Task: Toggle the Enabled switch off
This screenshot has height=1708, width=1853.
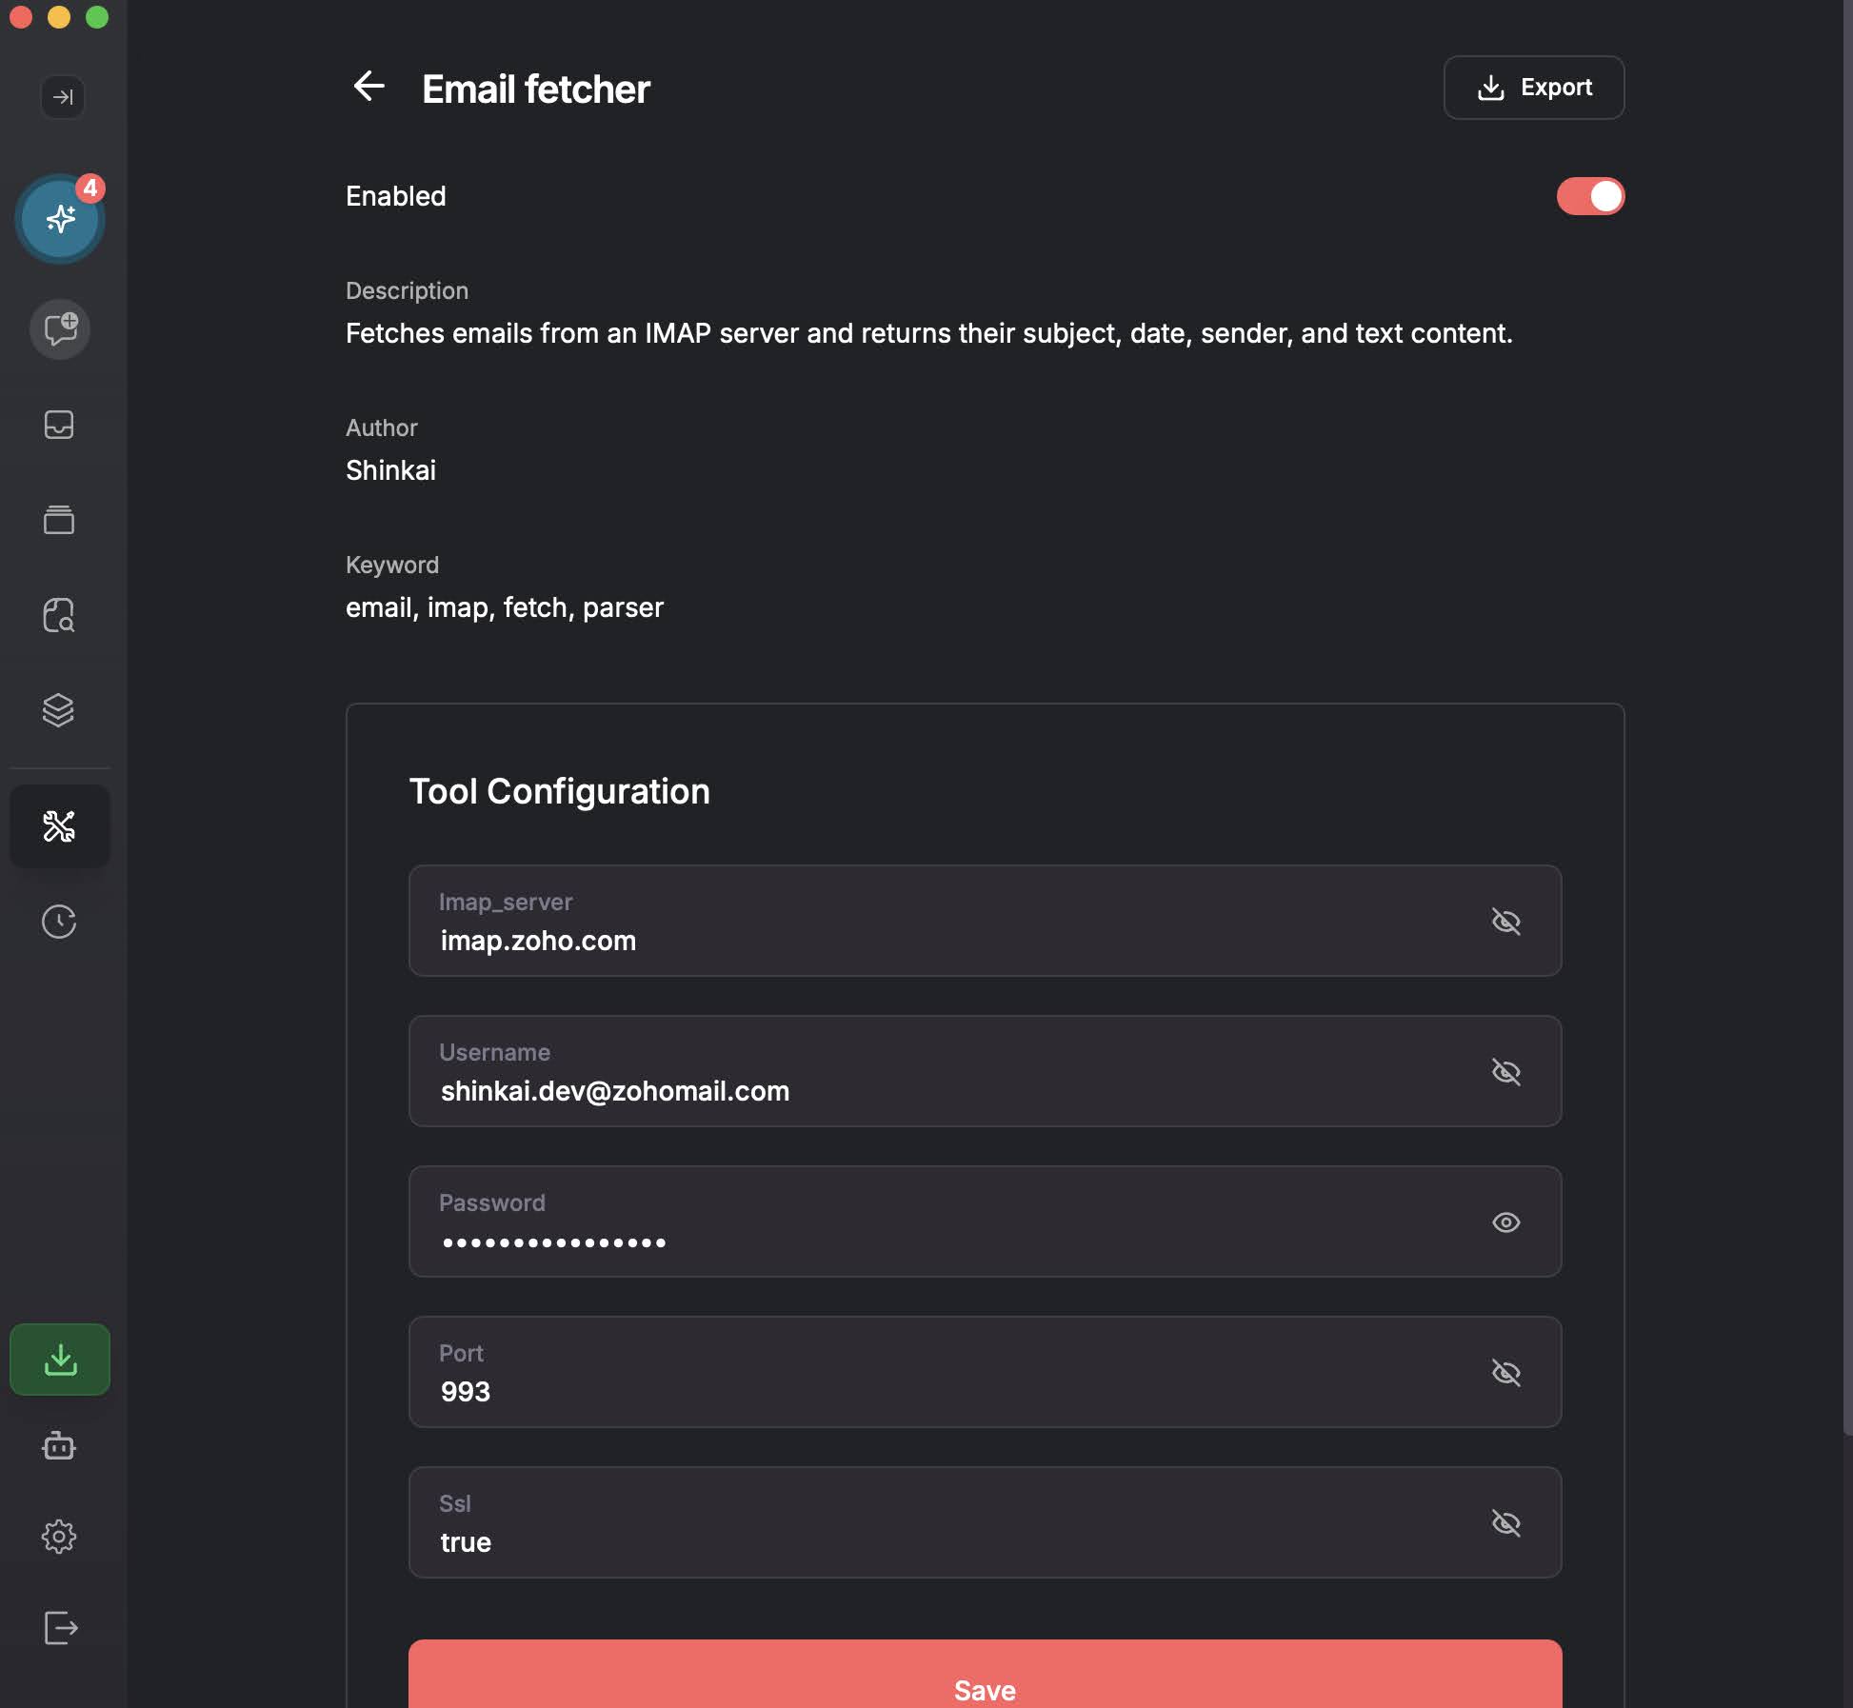Action: click(1590, 196)
